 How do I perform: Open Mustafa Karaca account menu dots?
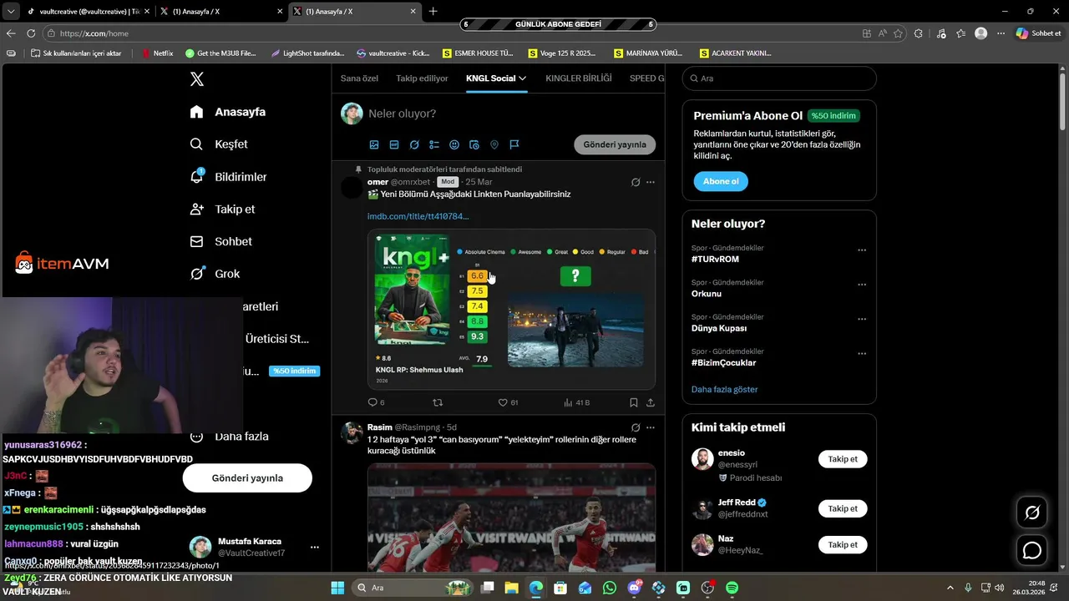[315, 548]
